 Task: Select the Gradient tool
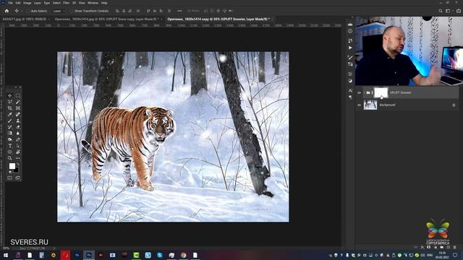pos(9,133)
